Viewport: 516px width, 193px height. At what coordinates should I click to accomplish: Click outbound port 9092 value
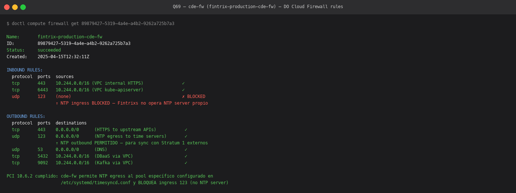pyautogui.click(x=43, y=163)
